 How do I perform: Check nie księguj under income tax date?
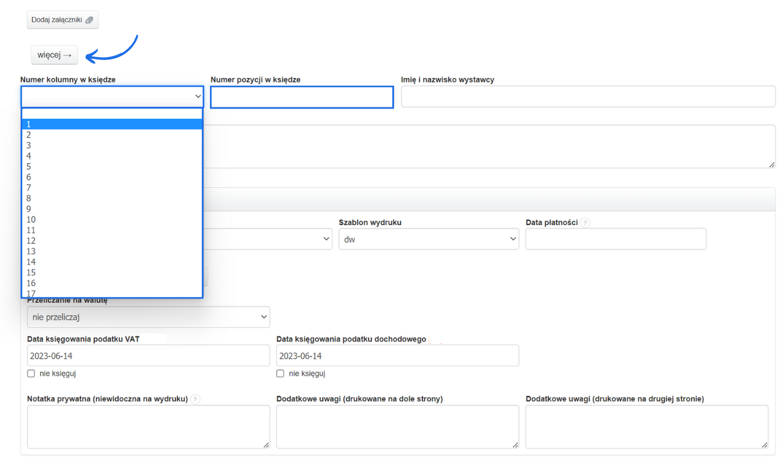pyautogui.click(x=280, y=373)
